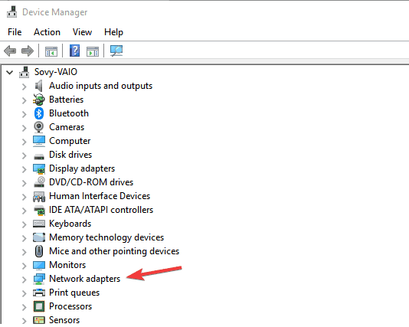
Task: Click the Sovy-VAIO computer icon
Action: tap(25, 72)
